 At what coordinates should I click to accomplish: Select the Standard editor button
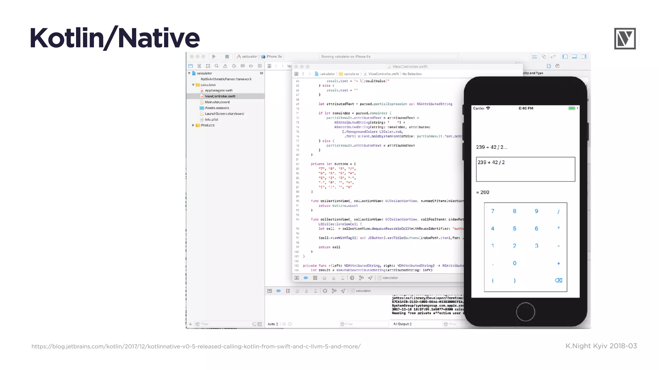point(534,57)
